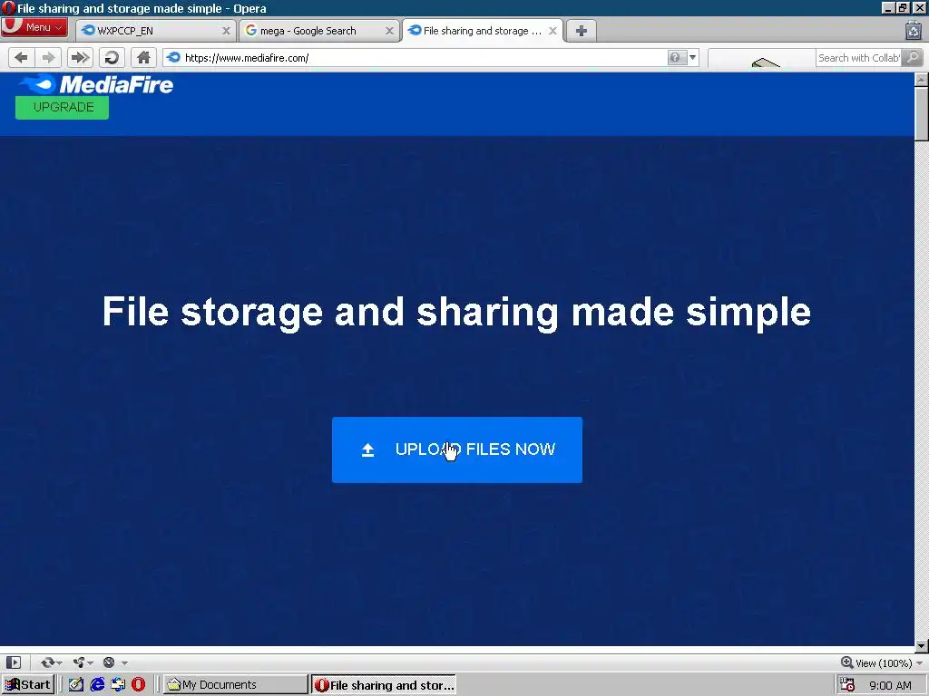Open the Opera Unite dropdown

tap(83, 662)
